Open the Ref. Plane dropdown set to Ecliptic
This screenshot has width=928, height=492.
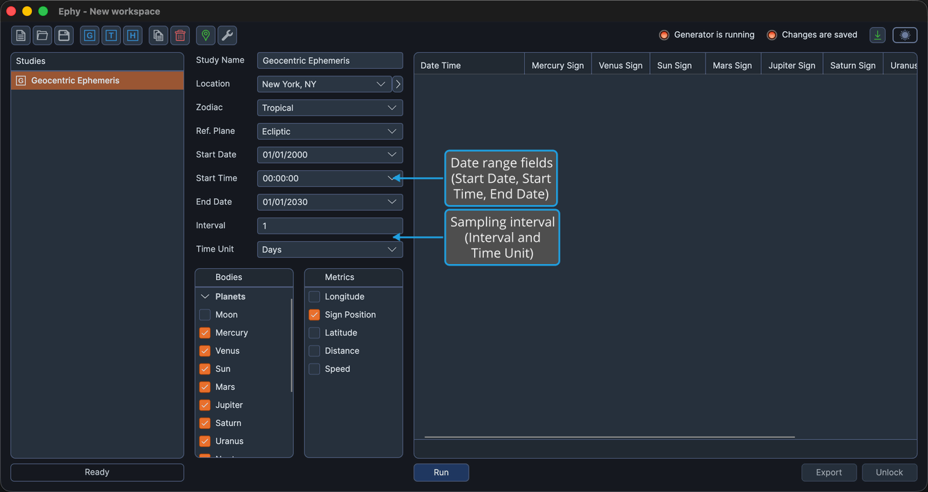point(329,131)
